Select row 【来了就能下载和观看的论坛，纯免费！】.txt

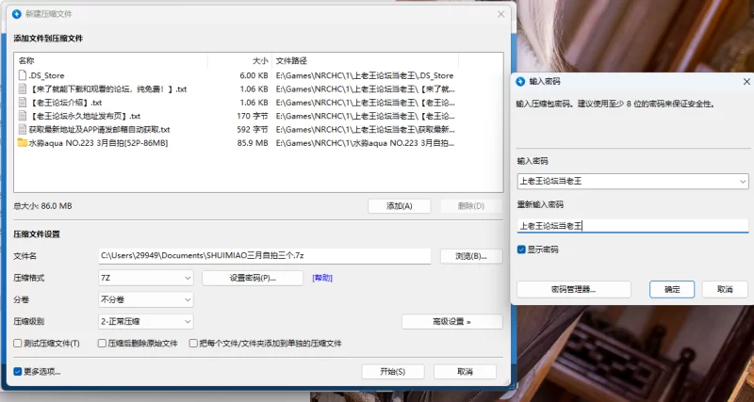238,88
